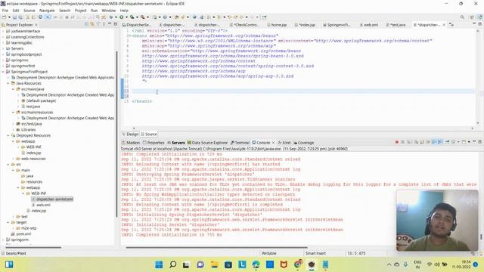Minimize the Console panel
This screenshot has height=272, width=484.
pyautogui.click(x=474, y=142)
